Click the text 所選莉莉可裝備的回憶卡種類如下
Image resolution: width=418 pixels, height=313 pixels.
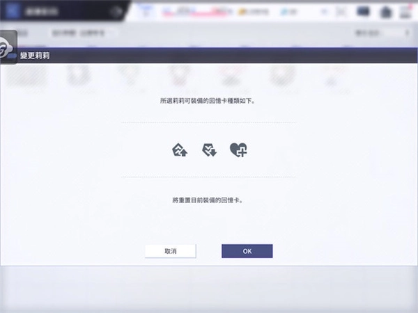tap(208, 102)
